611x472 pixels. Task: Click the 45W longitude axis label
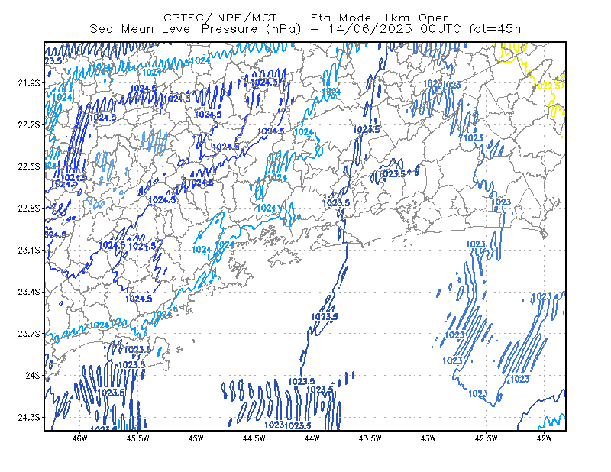196,438
